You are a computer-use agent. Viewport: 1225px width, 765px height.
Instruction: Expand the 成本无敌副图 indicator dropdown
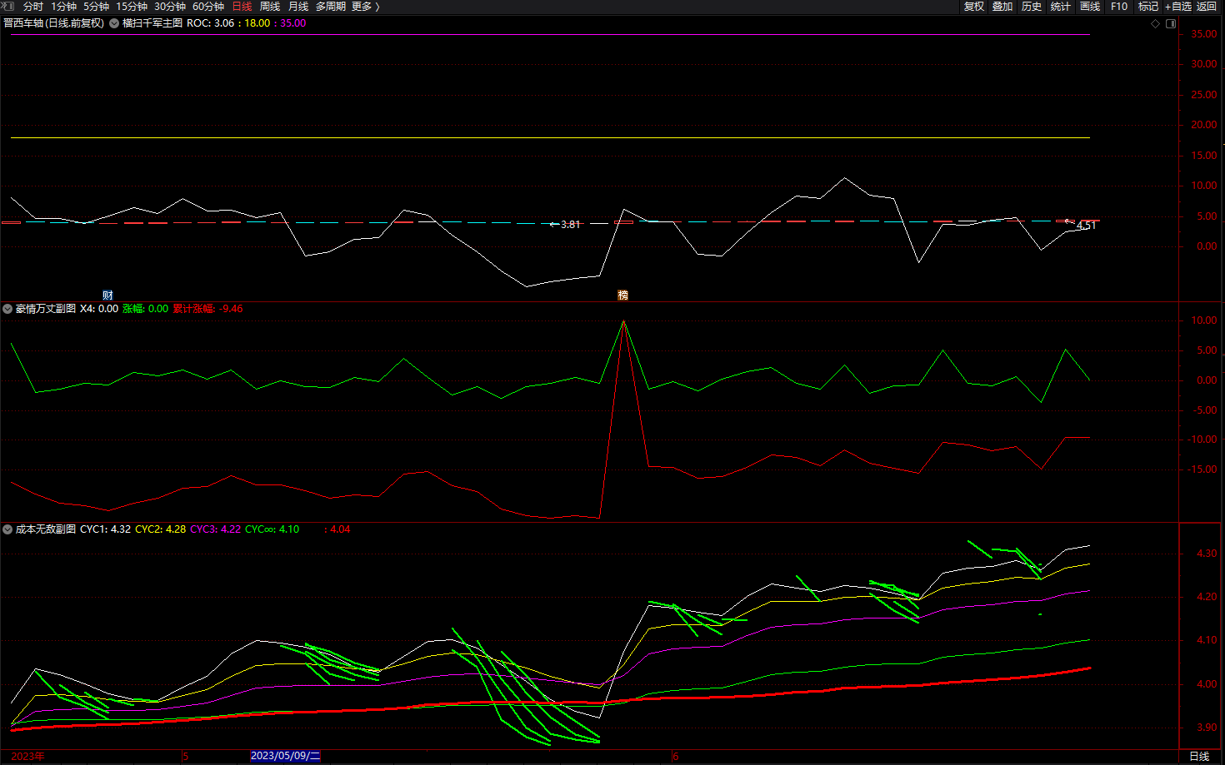pyautogui.click(x=7, y=529)
